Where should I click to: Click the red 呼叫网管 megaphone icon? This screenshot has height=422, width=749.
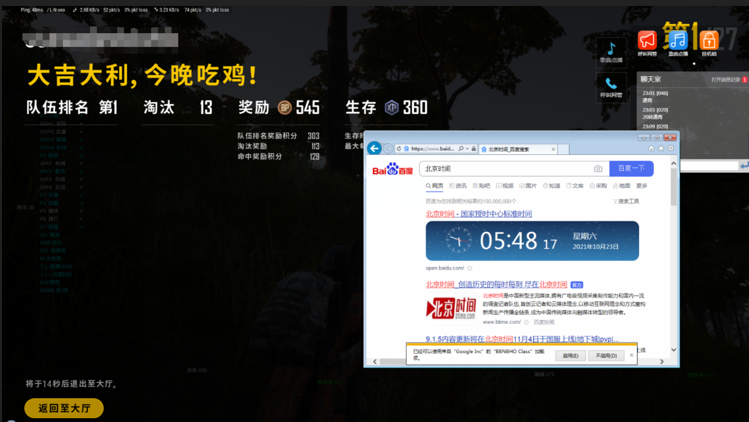[647, 40]
